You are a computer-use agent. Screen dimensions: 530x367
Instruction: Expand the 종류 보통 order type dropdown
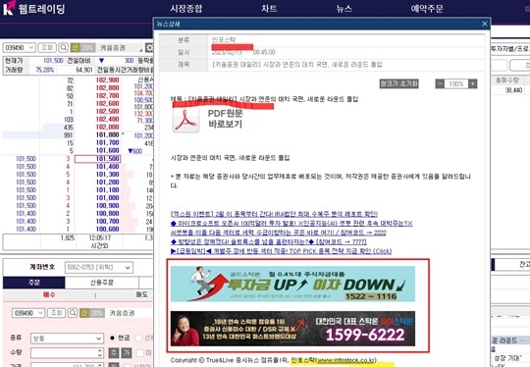point(67,338)
